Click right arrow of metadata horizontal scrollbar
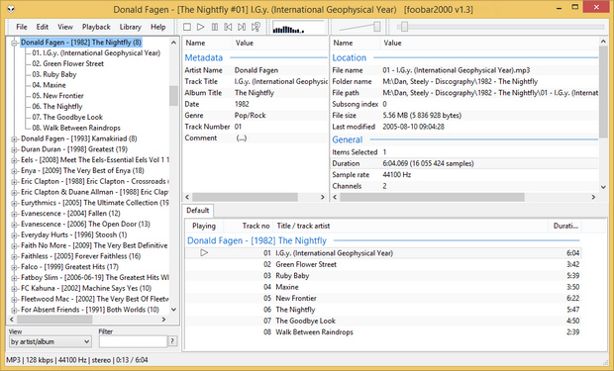This screenshot has height=371, width=614. [x=323, y=197]
